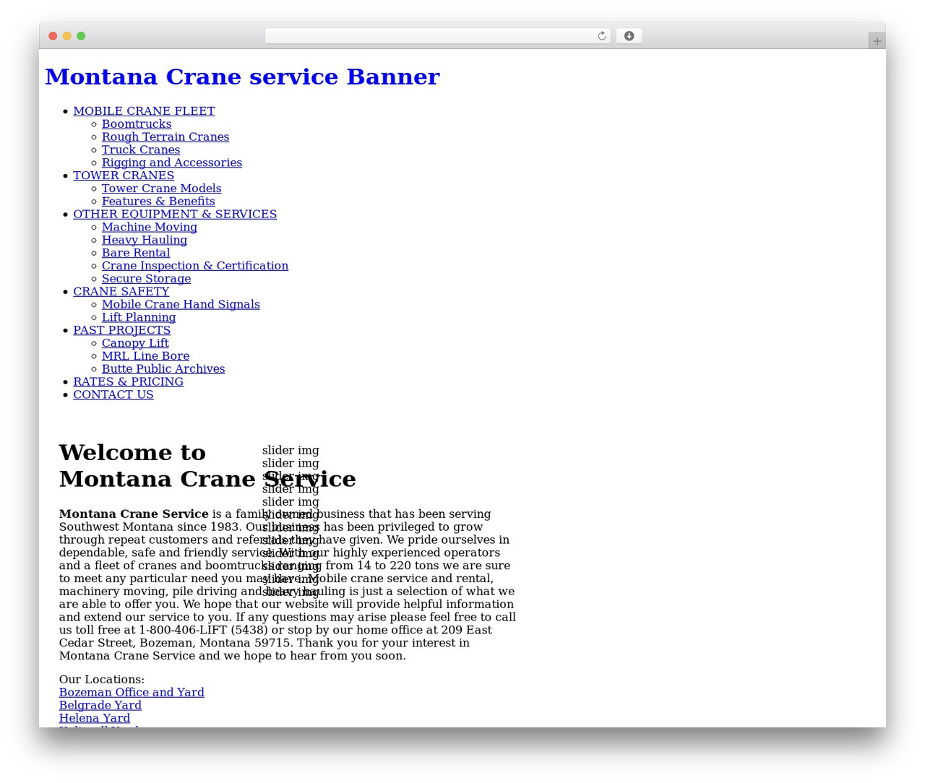
Task: Select the Bare Rental link
Action: [136, 254]
